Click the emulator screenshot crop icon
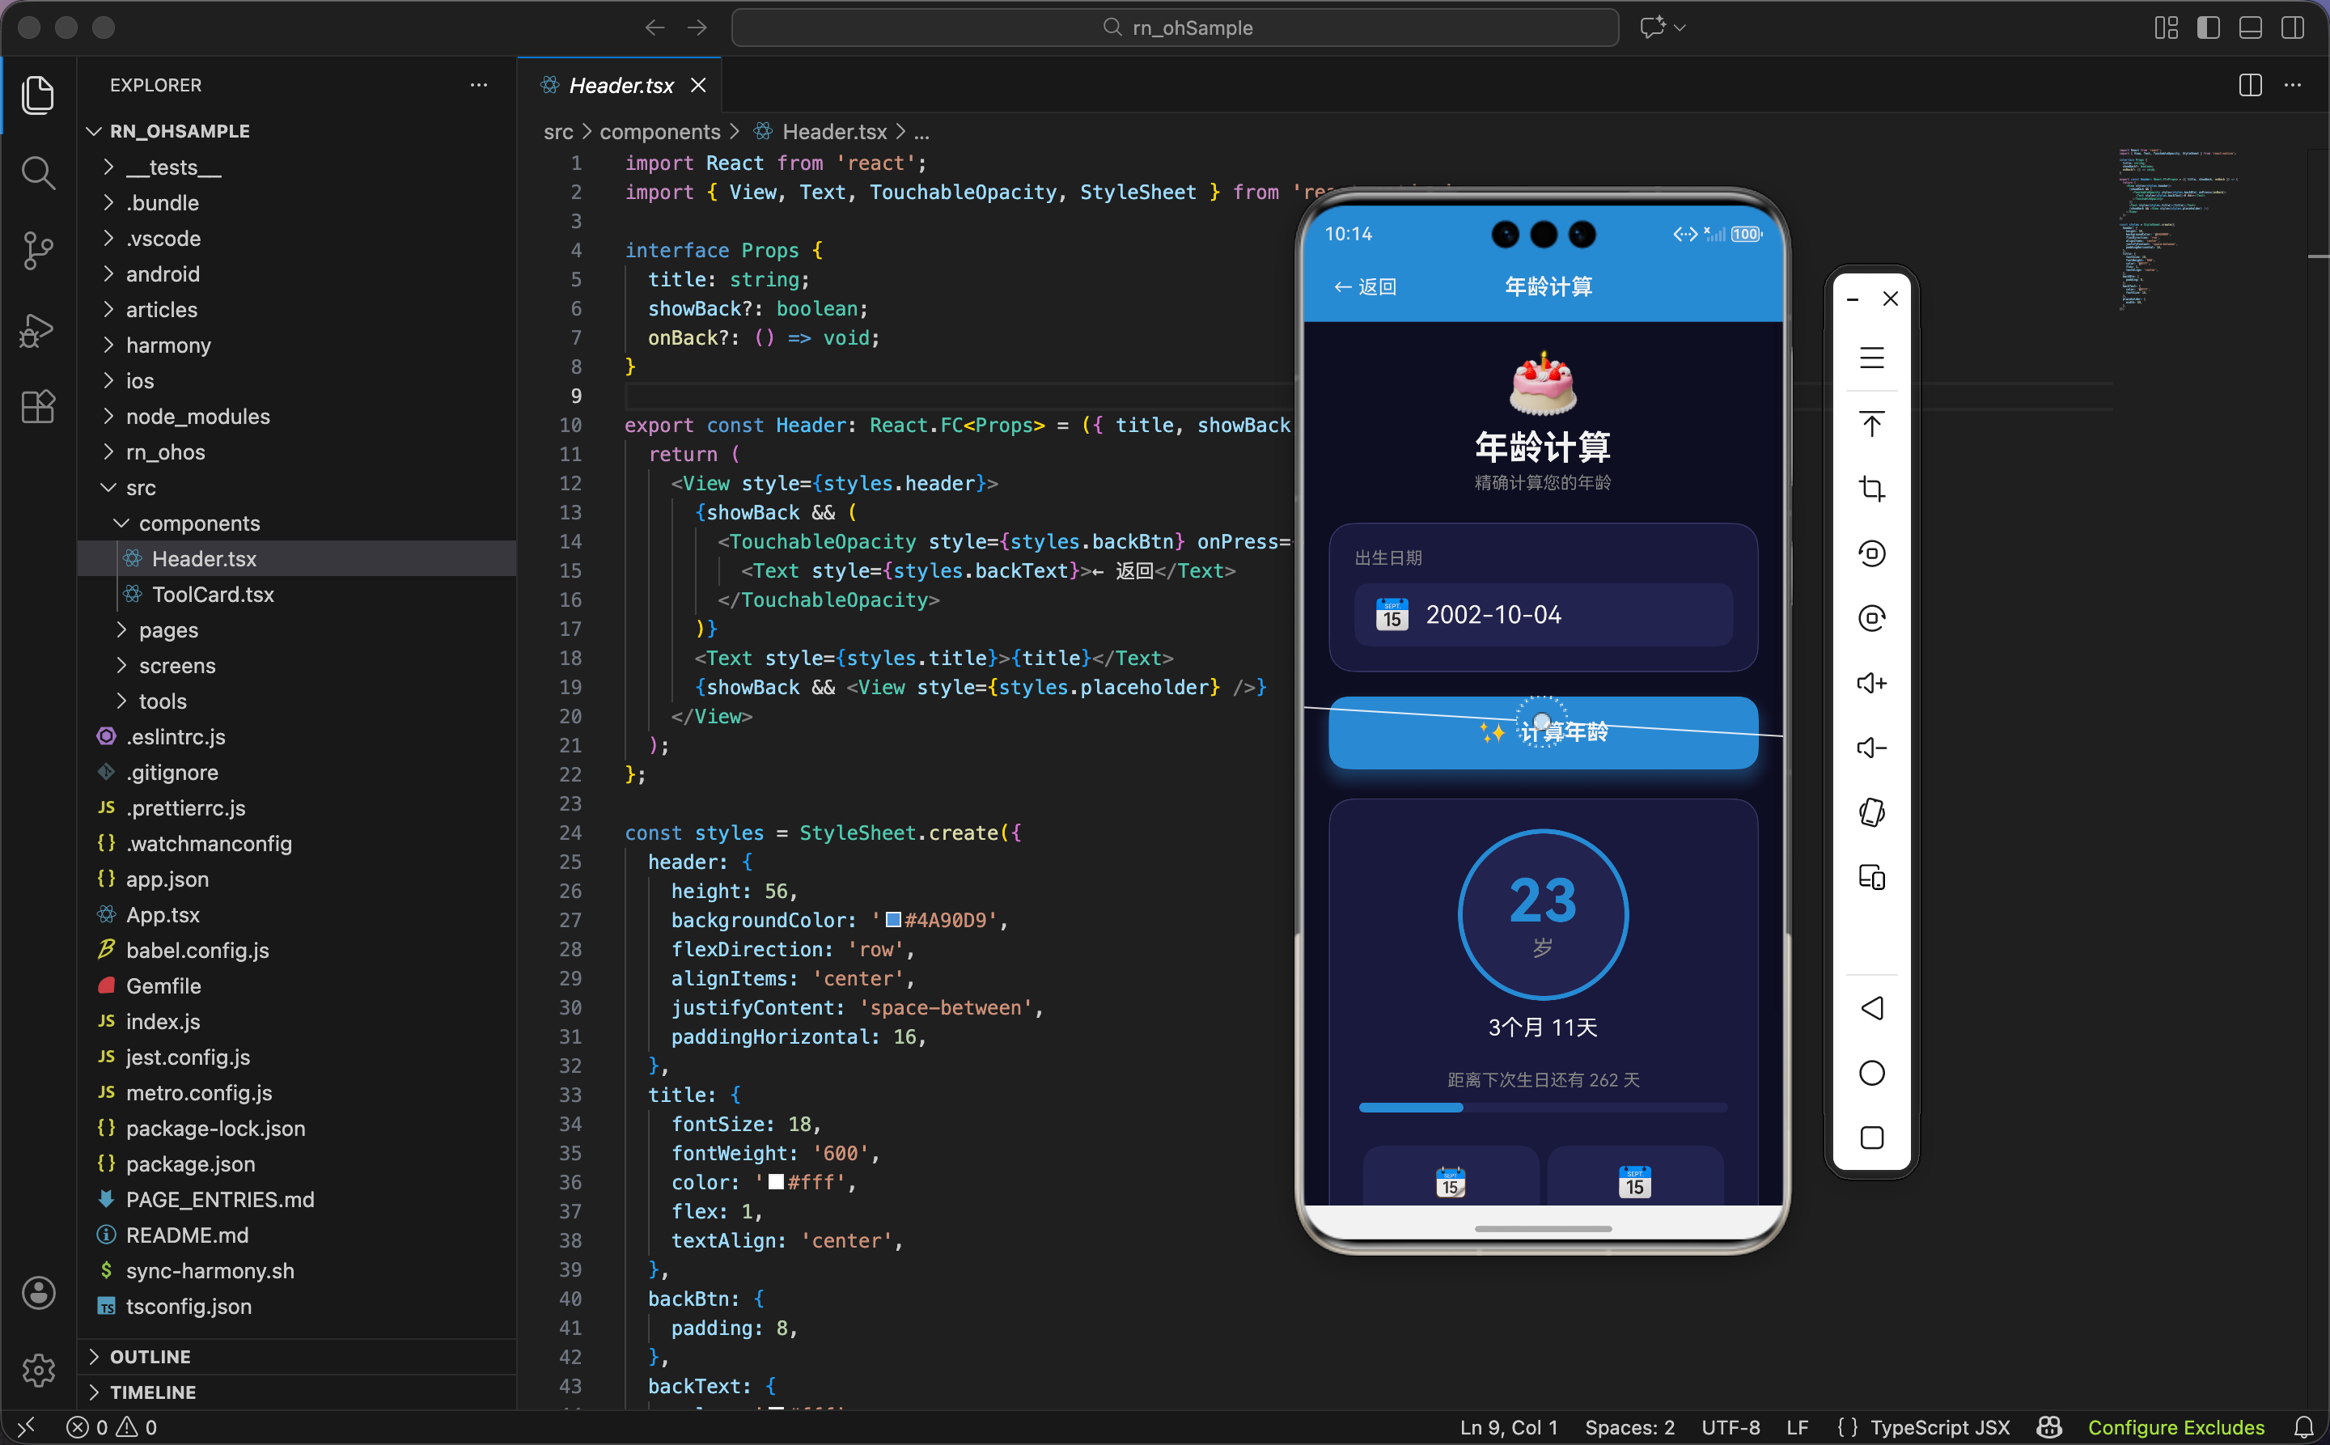 click(1871, 489)
